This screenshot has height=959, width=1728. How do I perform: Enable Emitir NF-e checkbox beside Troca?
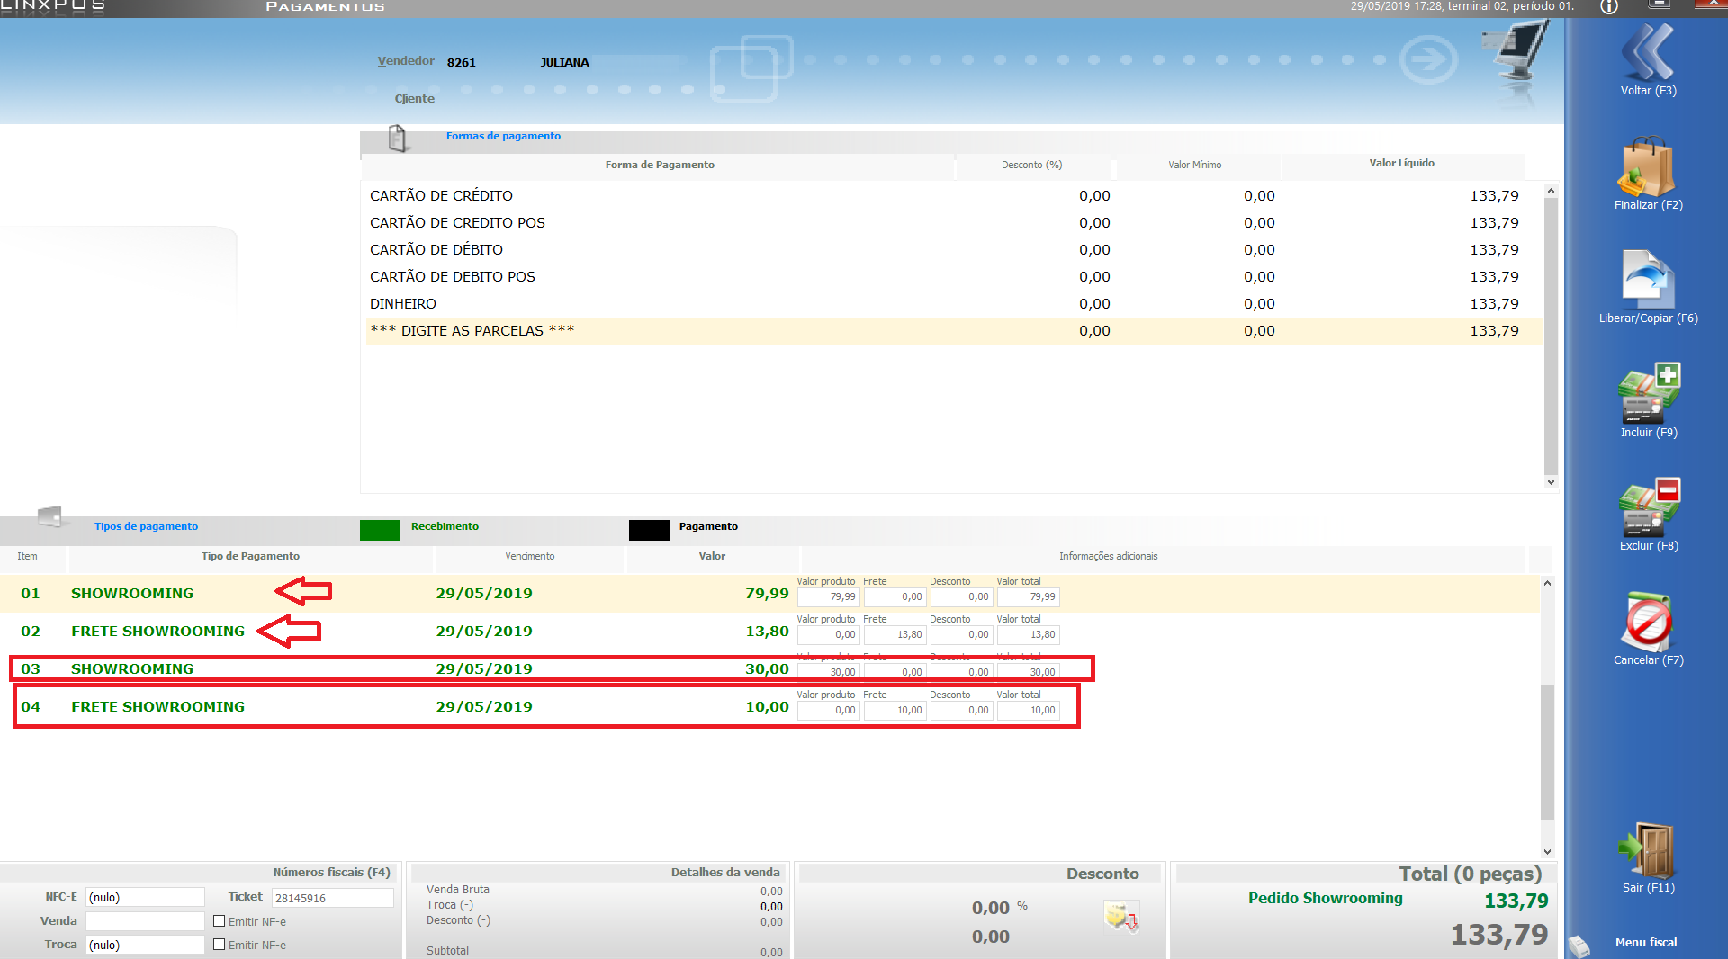coord(219,945)
